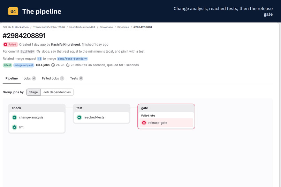The image size is (281, 187).
Task: Open commit 5c197d19 link
Action: click(x=28, y=52)
